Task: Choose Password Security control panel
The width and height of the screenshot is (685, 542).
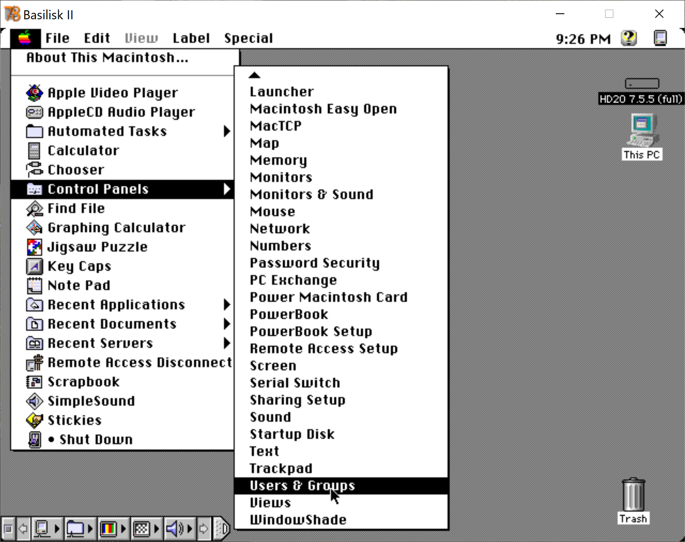Action: coord(341,263)
